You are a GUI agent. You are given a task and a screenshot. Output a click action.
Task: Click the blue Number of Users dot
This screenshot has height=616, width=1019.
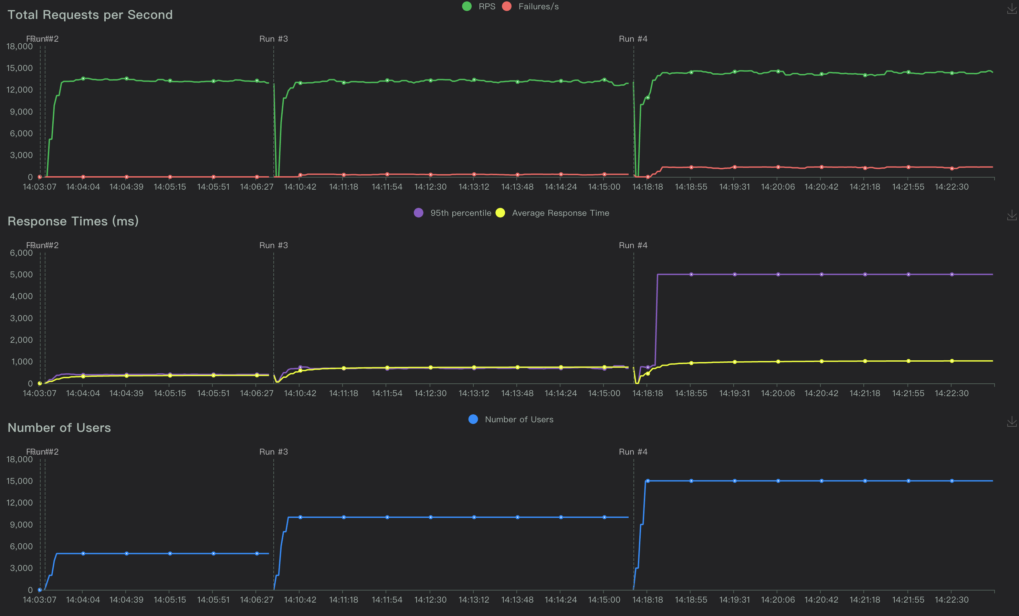(473, 419)
